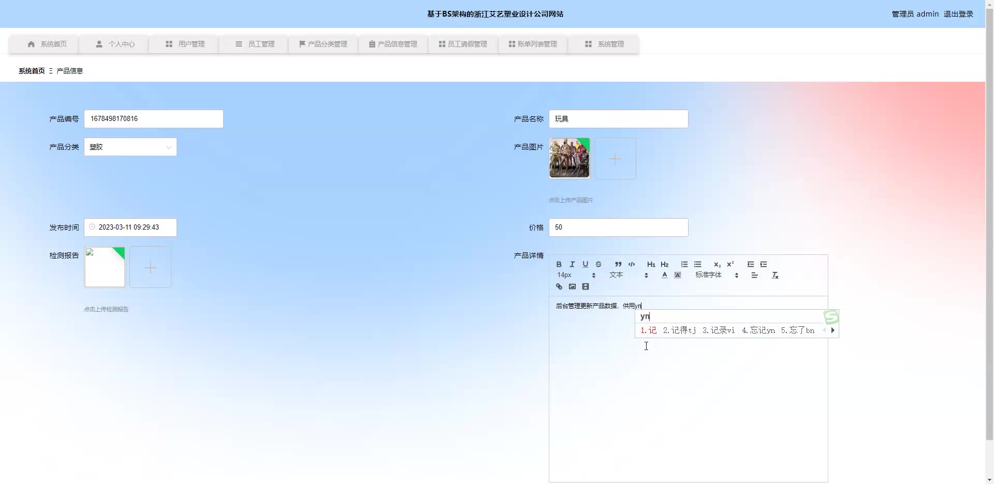Toggle italic formatting in the editor

pos(572,264)
